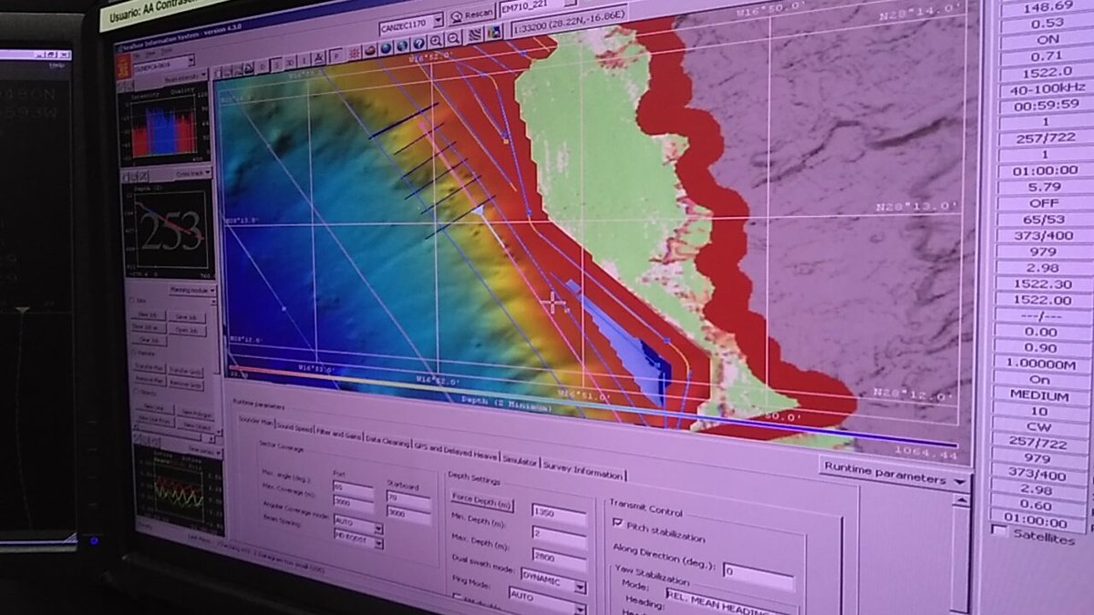Viewport: 1094px width, 615px height.
Task: Open the Filter and Gains tab
Action: (339, 435)
